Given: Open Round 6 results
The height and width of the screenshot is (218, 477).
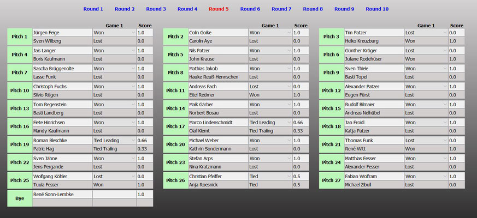Looking at the screenshot, I should [x=250, y=9].
